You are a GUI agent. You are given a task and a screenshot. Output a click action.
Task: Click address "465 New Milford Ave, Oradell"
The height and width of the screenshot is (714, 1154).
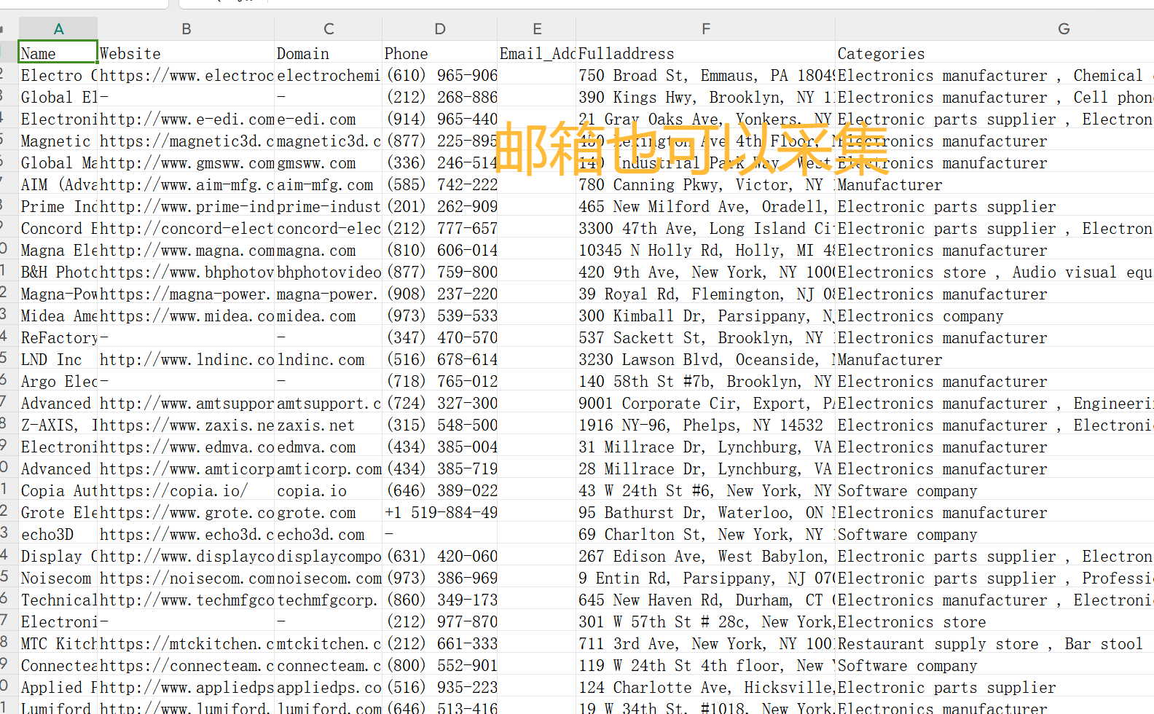[x=706, y=206]
